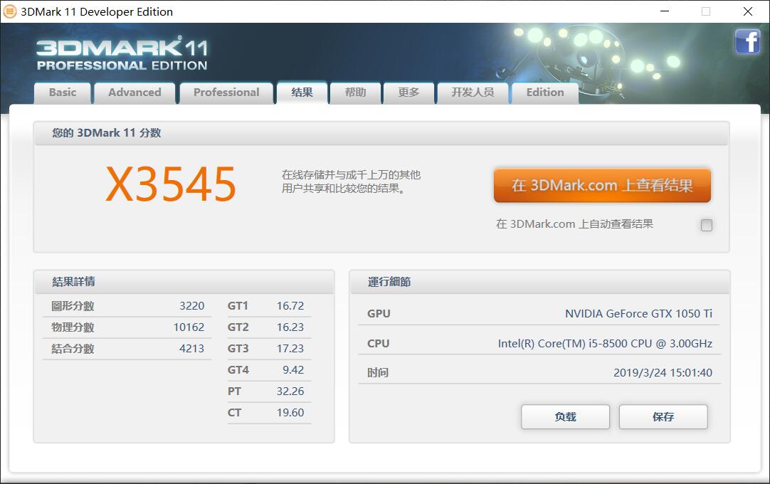Switch to the 更多 tab
This screenshot has height=484, width=770.
coord(408,93)
